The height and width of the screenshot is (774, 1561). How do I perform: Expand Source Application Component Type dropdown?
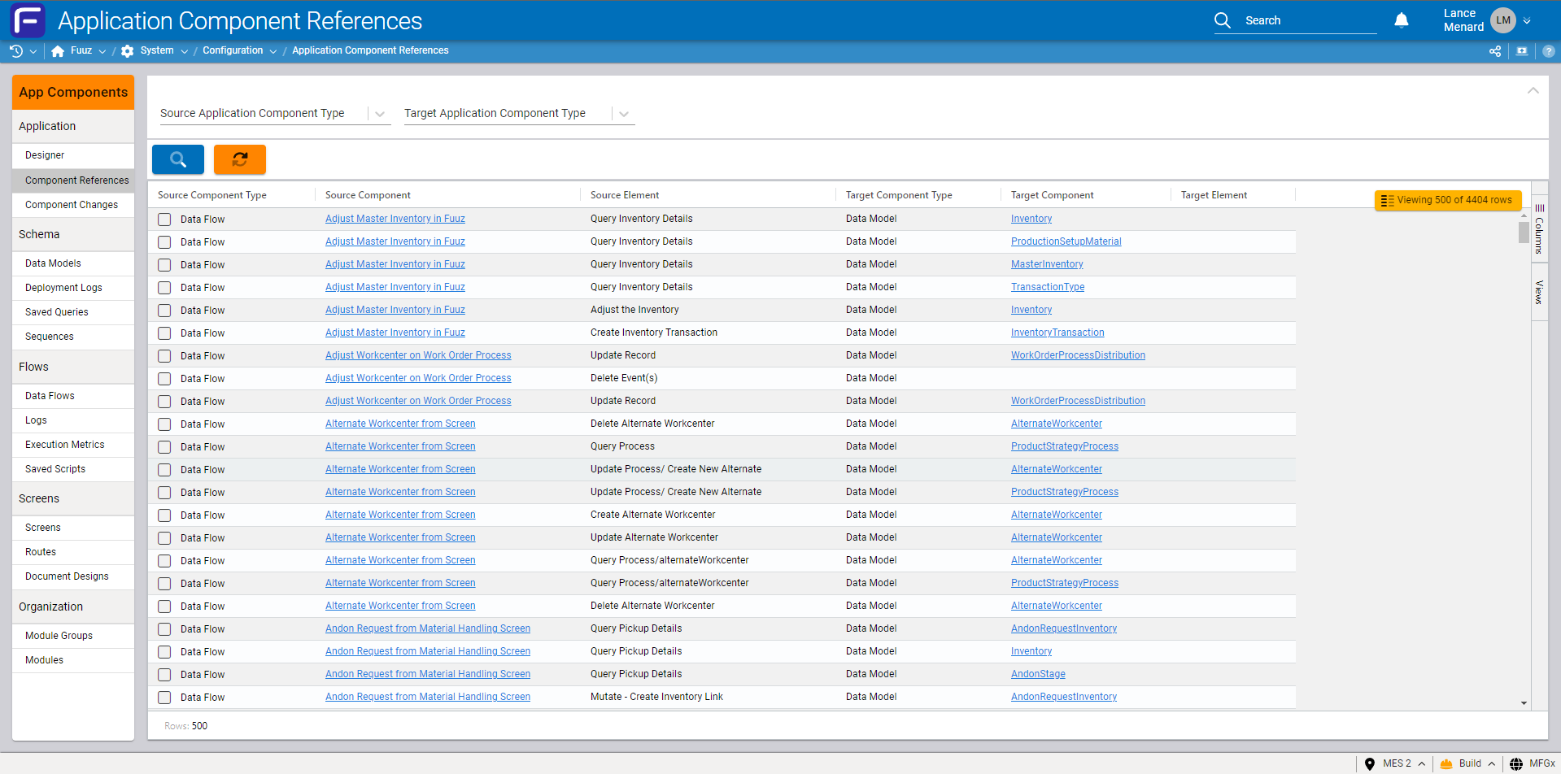(379, 114)
